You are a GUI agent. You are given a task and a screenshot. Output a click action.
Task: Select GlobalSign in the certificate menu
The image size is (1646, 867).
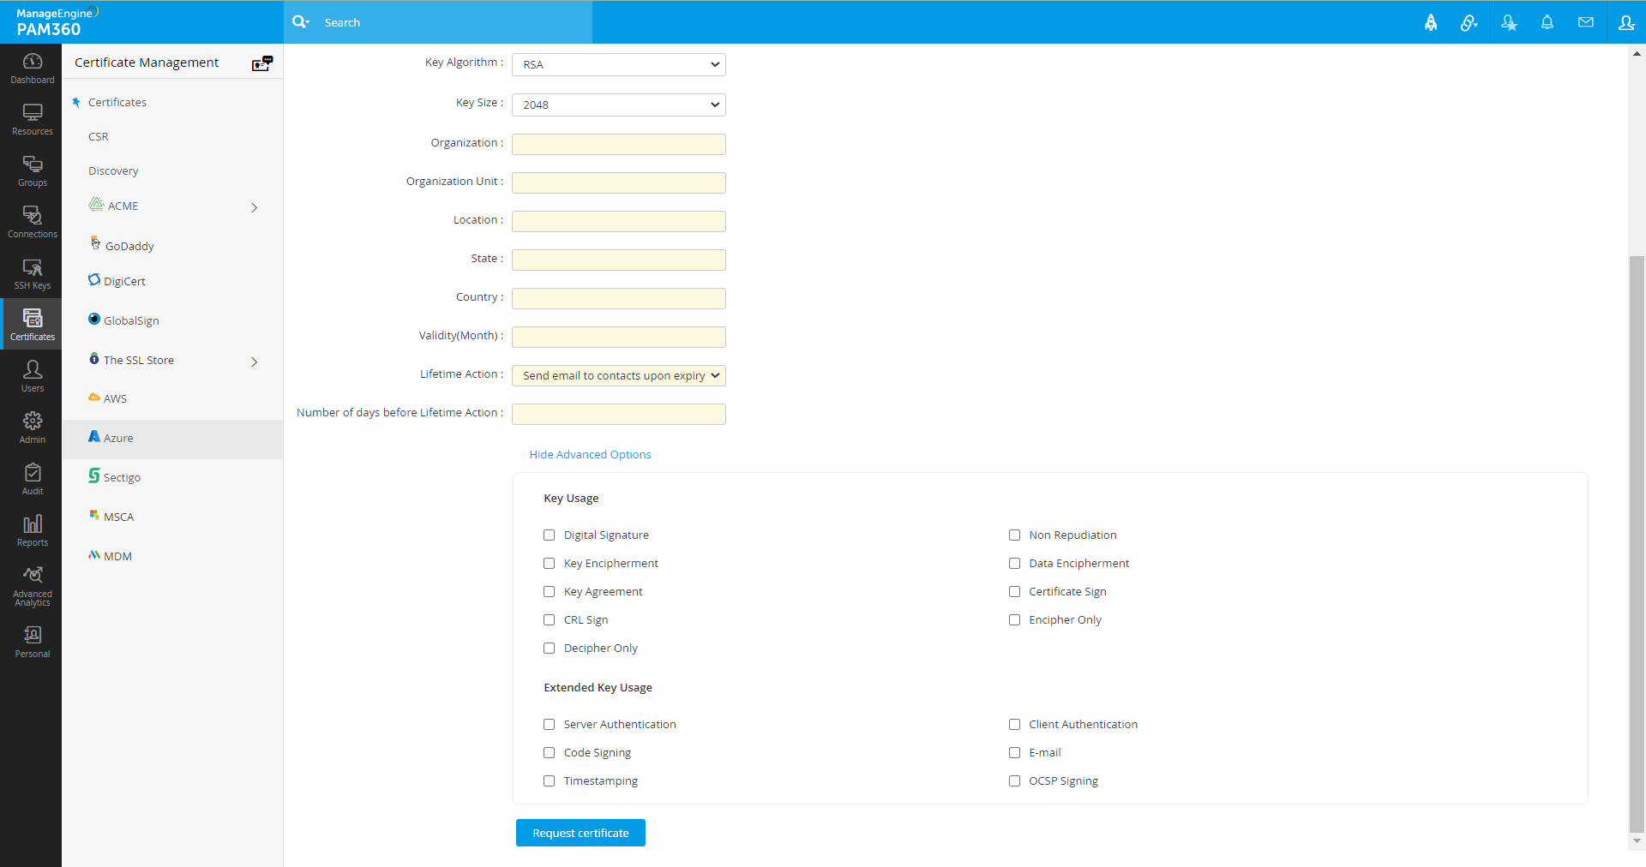click(x=131, y=321)
